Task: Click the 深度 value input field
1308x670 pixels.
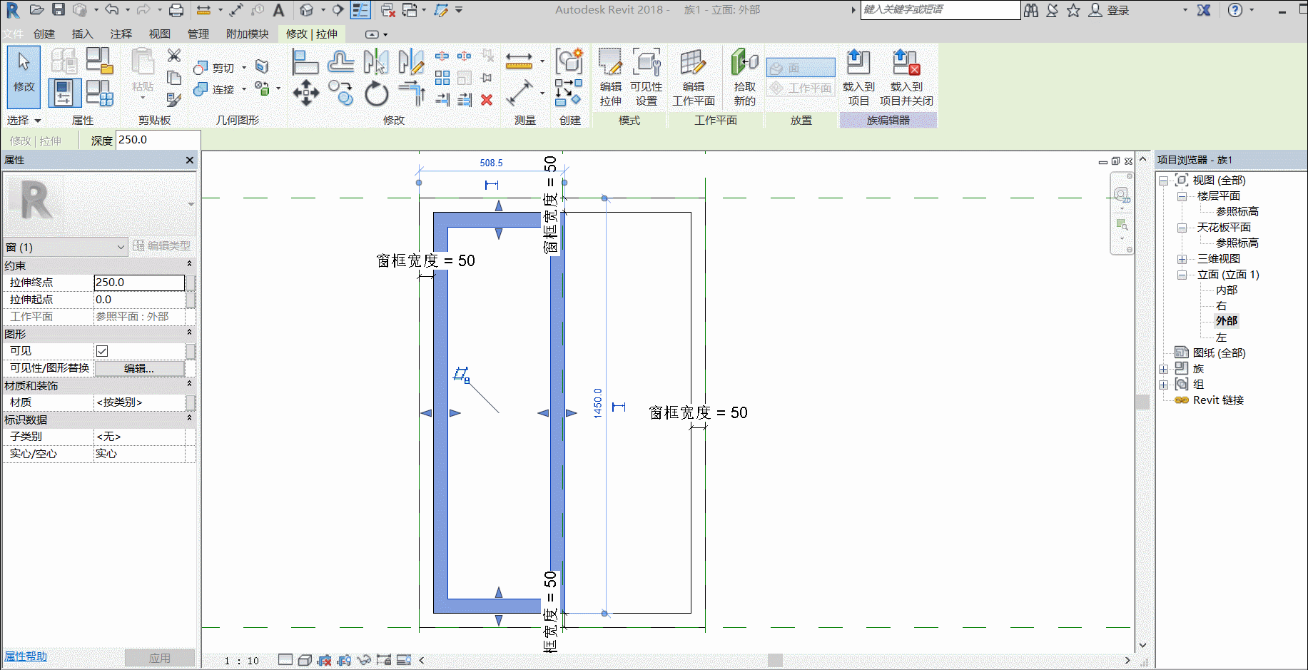Action: 158,140
